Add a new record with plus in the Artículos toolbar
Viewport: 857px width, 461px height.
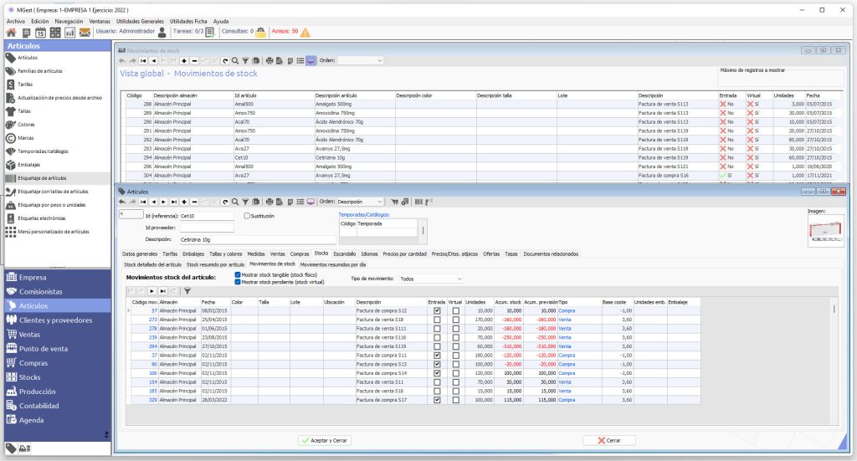[x=184, y=202]
